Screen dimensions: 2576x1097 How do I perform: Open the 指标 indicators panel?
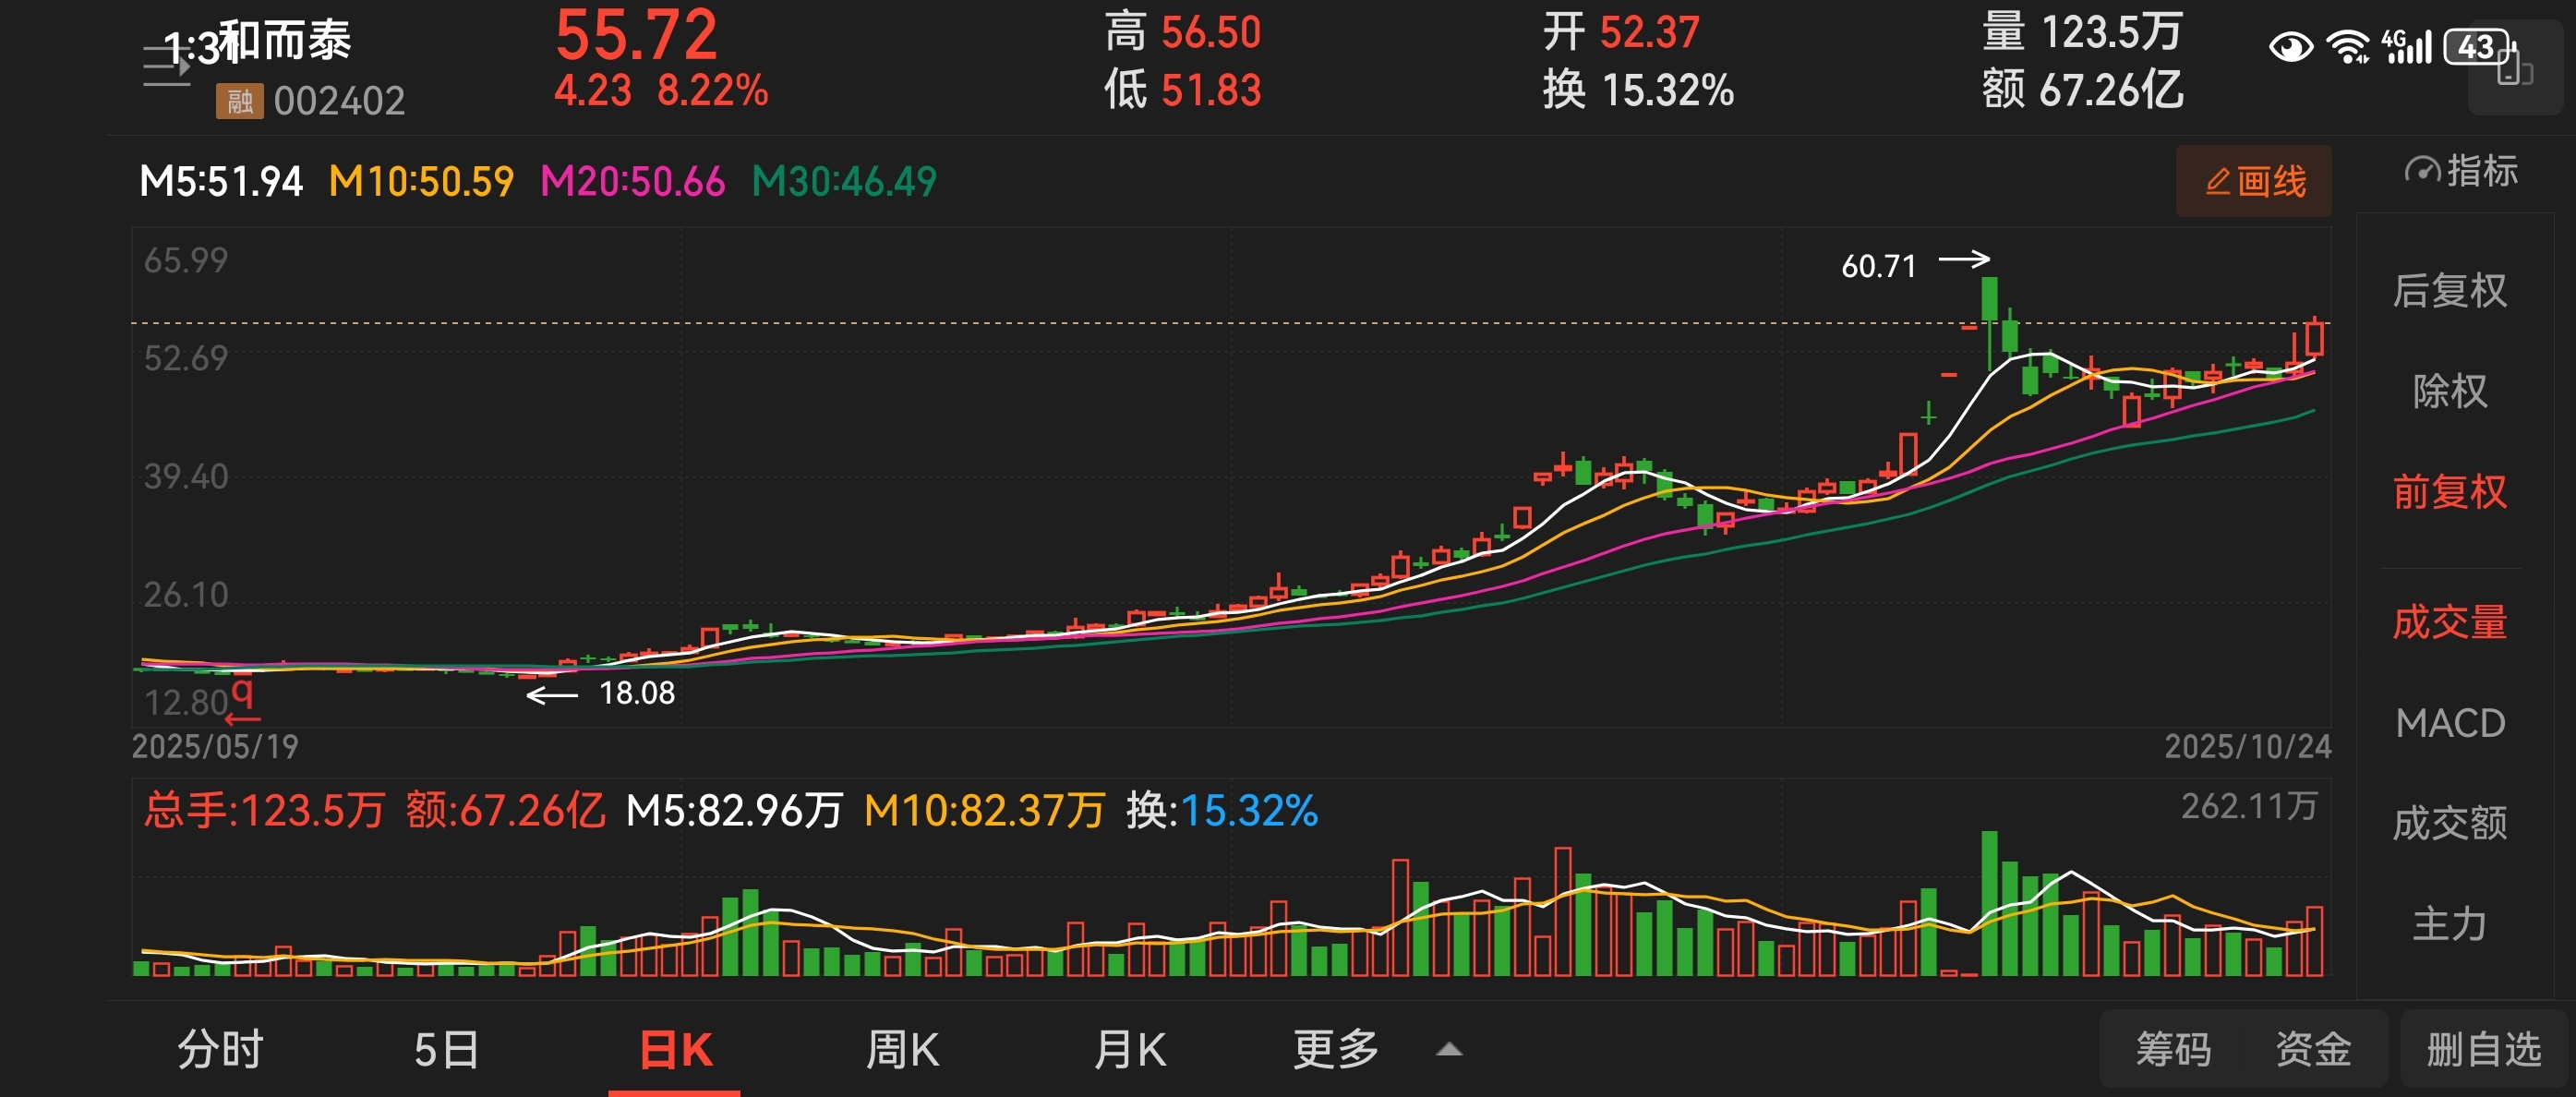pyautogui.click(x=2460, y=171)
